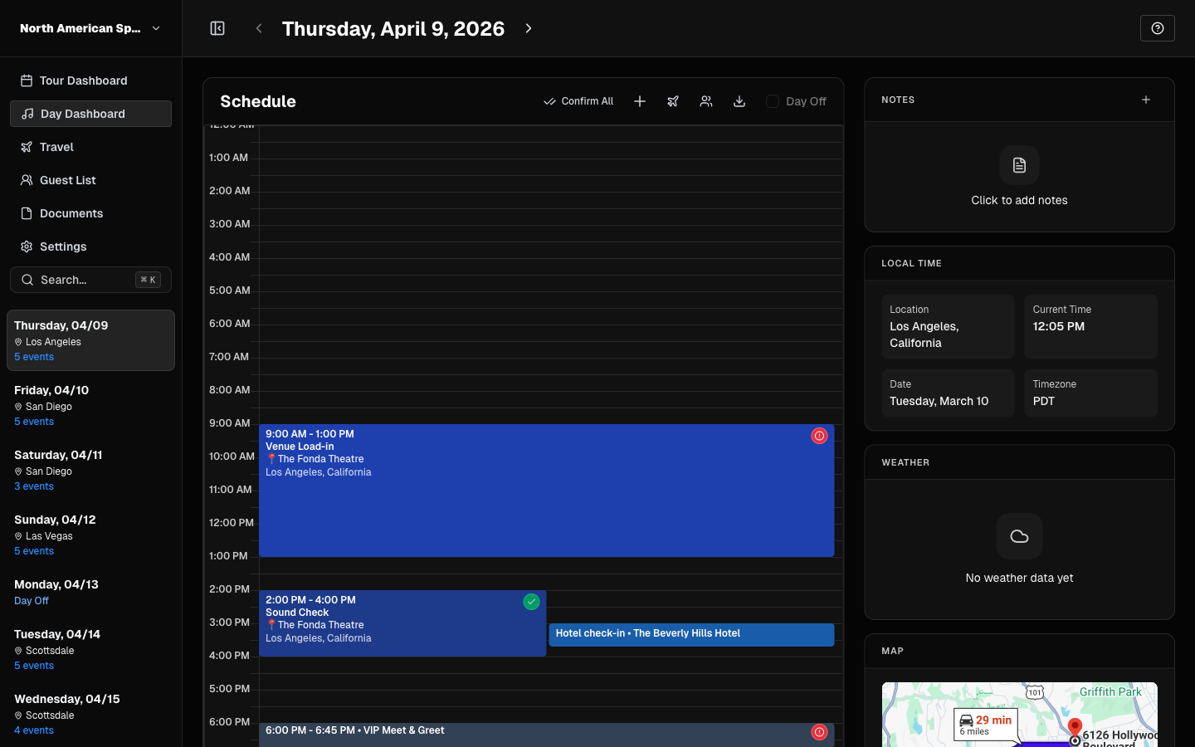Open Settings via the gear icon
1195x747 pixels.
coord(26,247)
